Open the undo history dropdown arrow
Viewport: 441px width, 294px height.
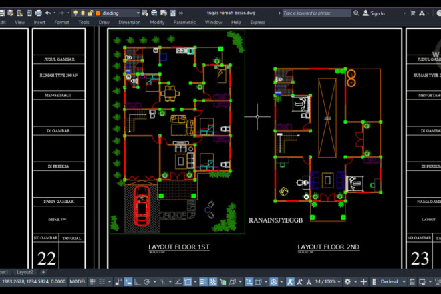(55, 13)
